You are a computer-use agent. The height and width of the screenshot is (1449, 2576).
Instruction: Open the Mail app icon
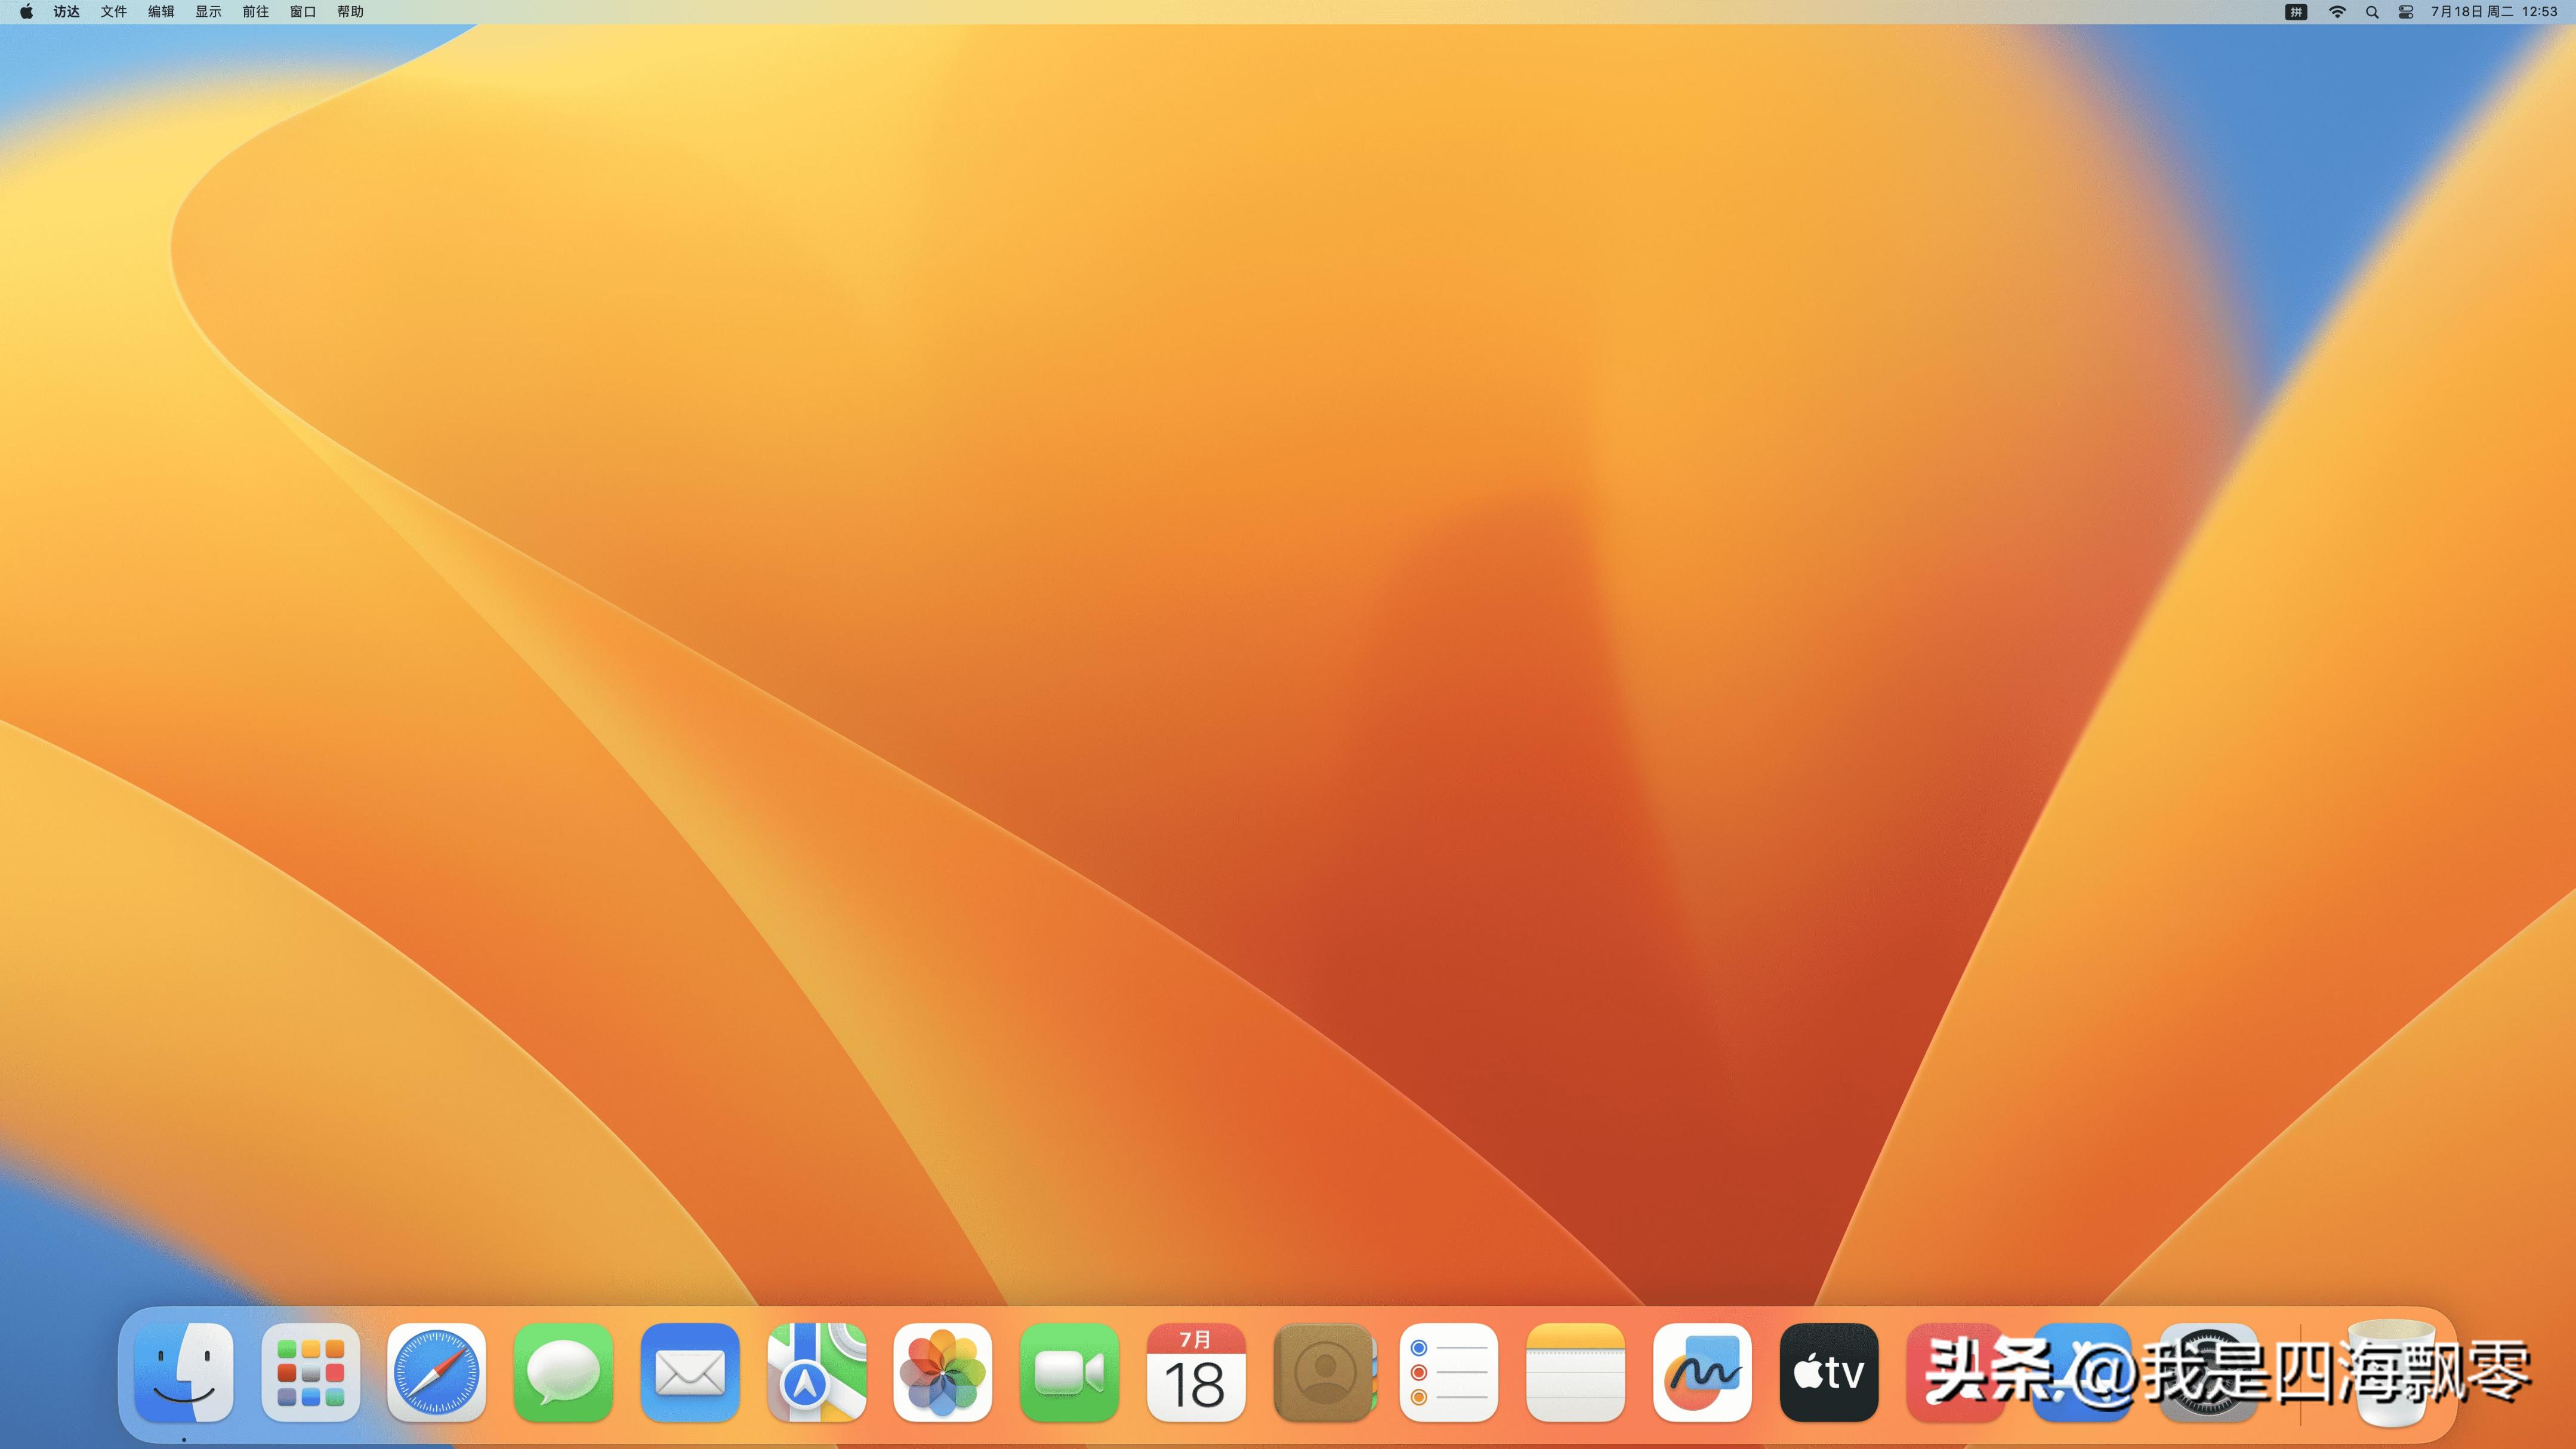coord(690,1372)
